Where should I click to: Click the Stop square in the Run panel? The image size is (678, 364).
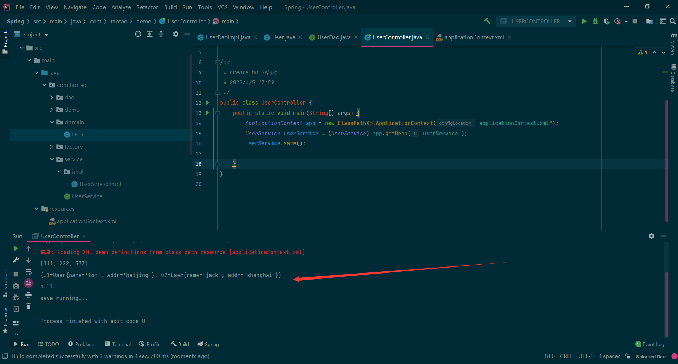coord(16,274)
